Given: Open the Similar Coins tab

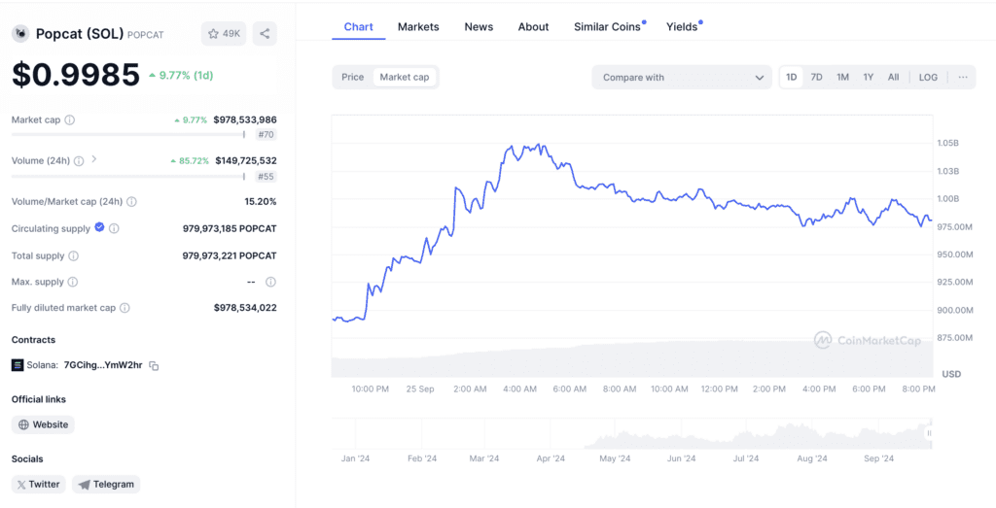Looking at the screenshot, I should [608, 26].
